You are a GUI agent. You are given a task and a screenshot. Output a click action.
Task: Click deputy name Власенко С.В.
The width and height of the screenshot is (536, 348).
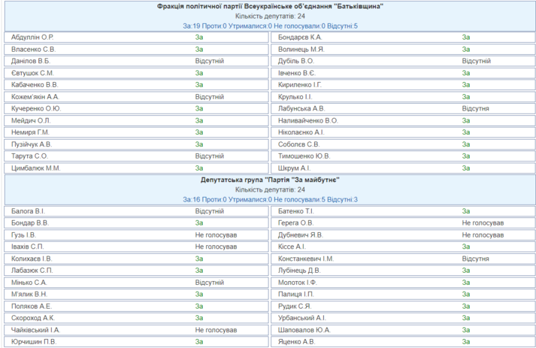tap(34, 49)
